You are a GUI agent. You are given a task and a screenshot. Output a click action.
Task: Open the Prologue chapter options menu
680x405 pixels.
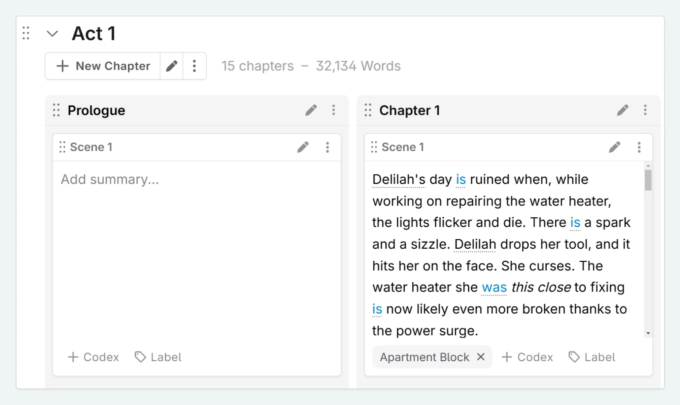(x=334, y=110)
